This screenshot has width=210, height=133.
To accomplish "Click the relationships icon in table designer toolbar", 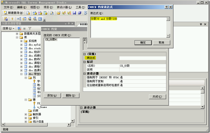I will pyautogui.click(x=19, y=19).
